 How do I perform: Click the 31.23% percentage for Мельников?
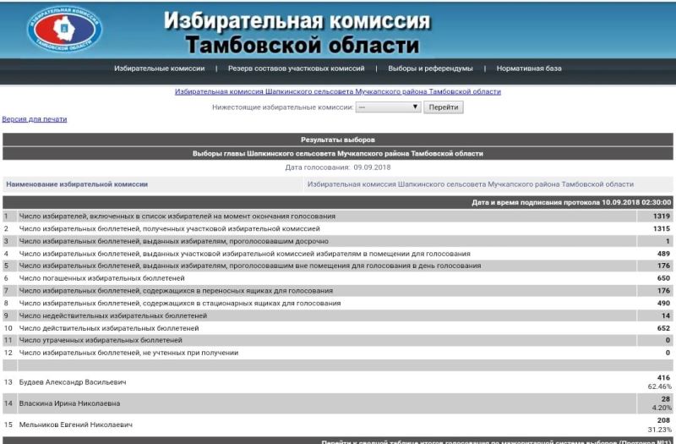[x=660, y=430]
